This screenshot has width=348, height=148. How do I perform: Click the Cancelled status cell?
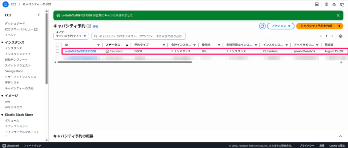coord(114,51)
